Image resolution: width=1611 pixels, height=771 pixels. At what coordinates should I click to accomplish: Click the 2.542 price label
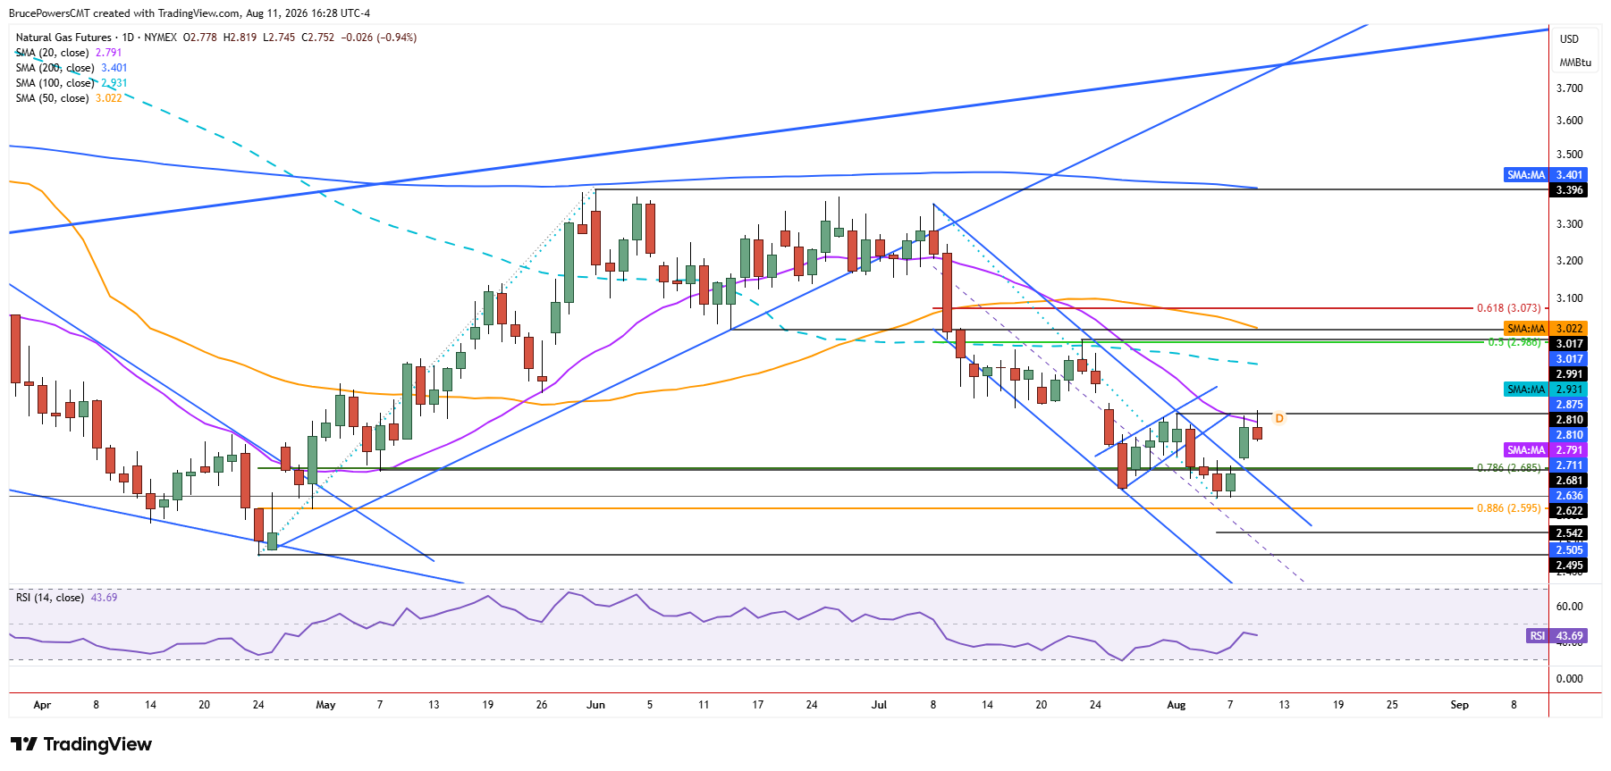tap(1569, 533)
